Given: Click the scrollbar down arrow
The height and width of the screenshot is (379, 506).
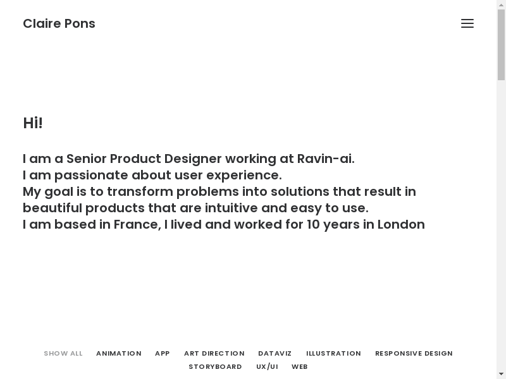Looking at the screenshot, I should click(x=501, y=374).
